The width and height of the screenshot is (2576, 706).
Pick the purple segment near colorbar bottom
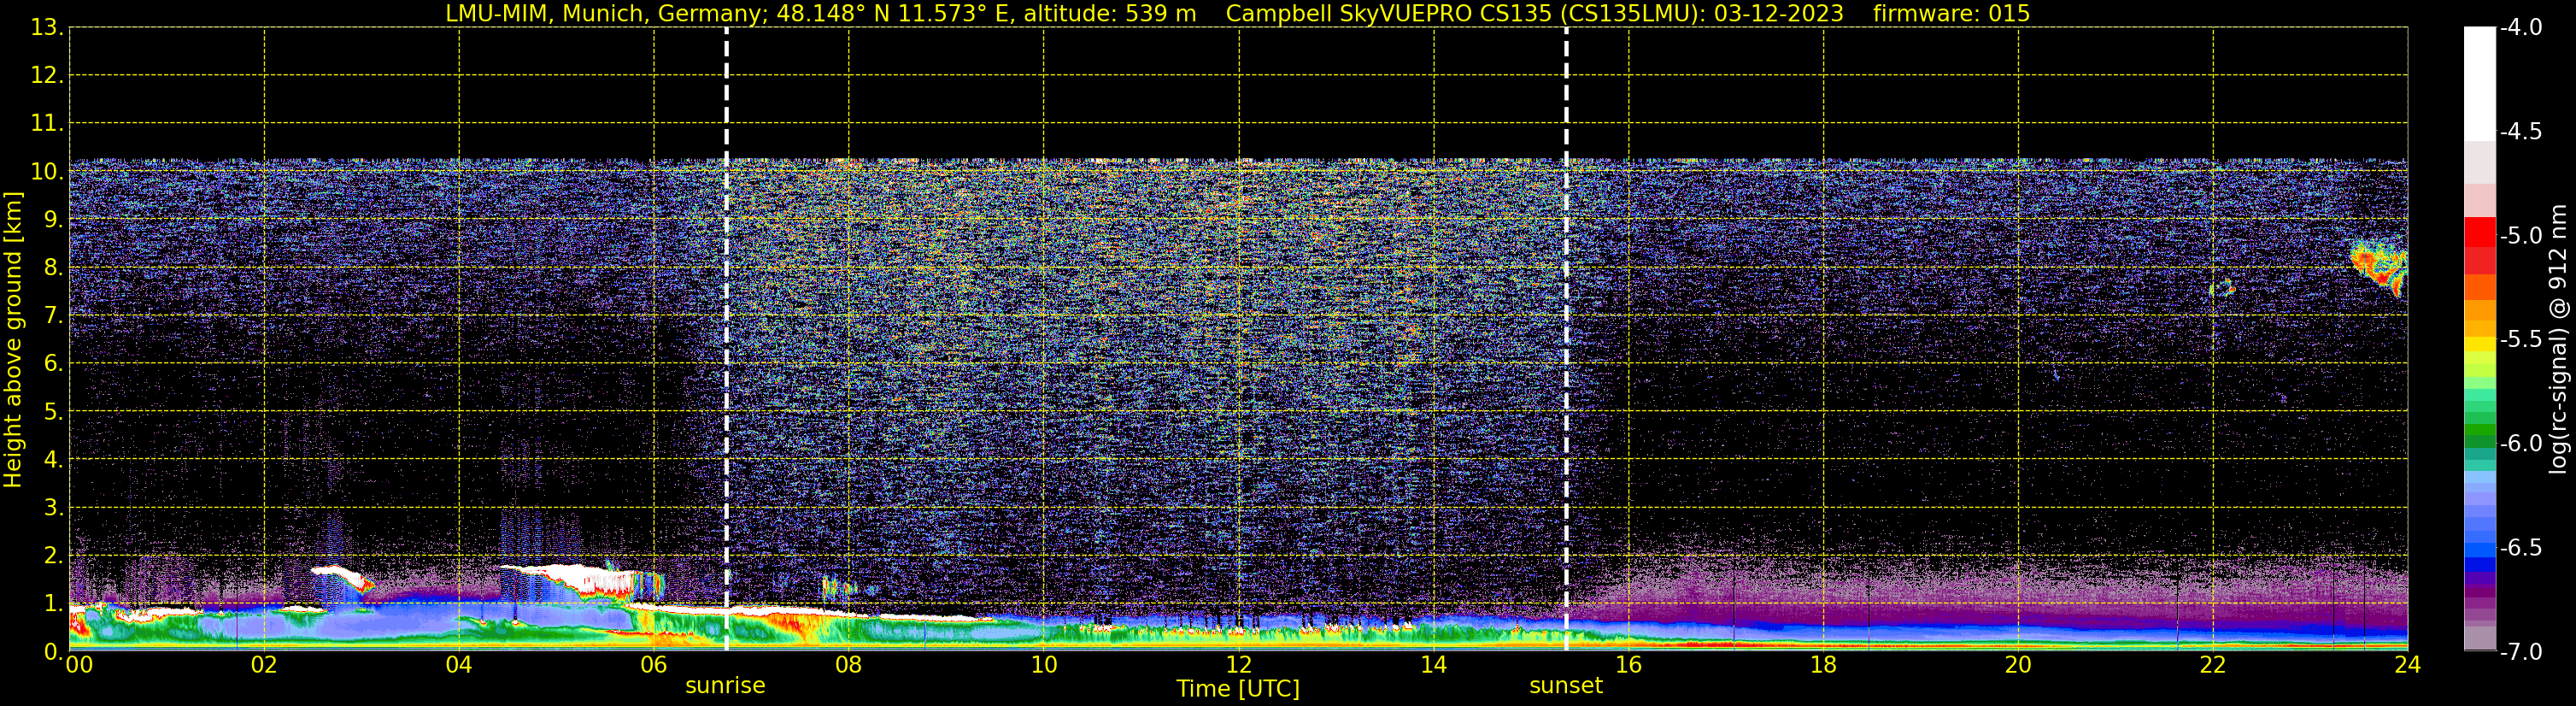coord(2480,590)
